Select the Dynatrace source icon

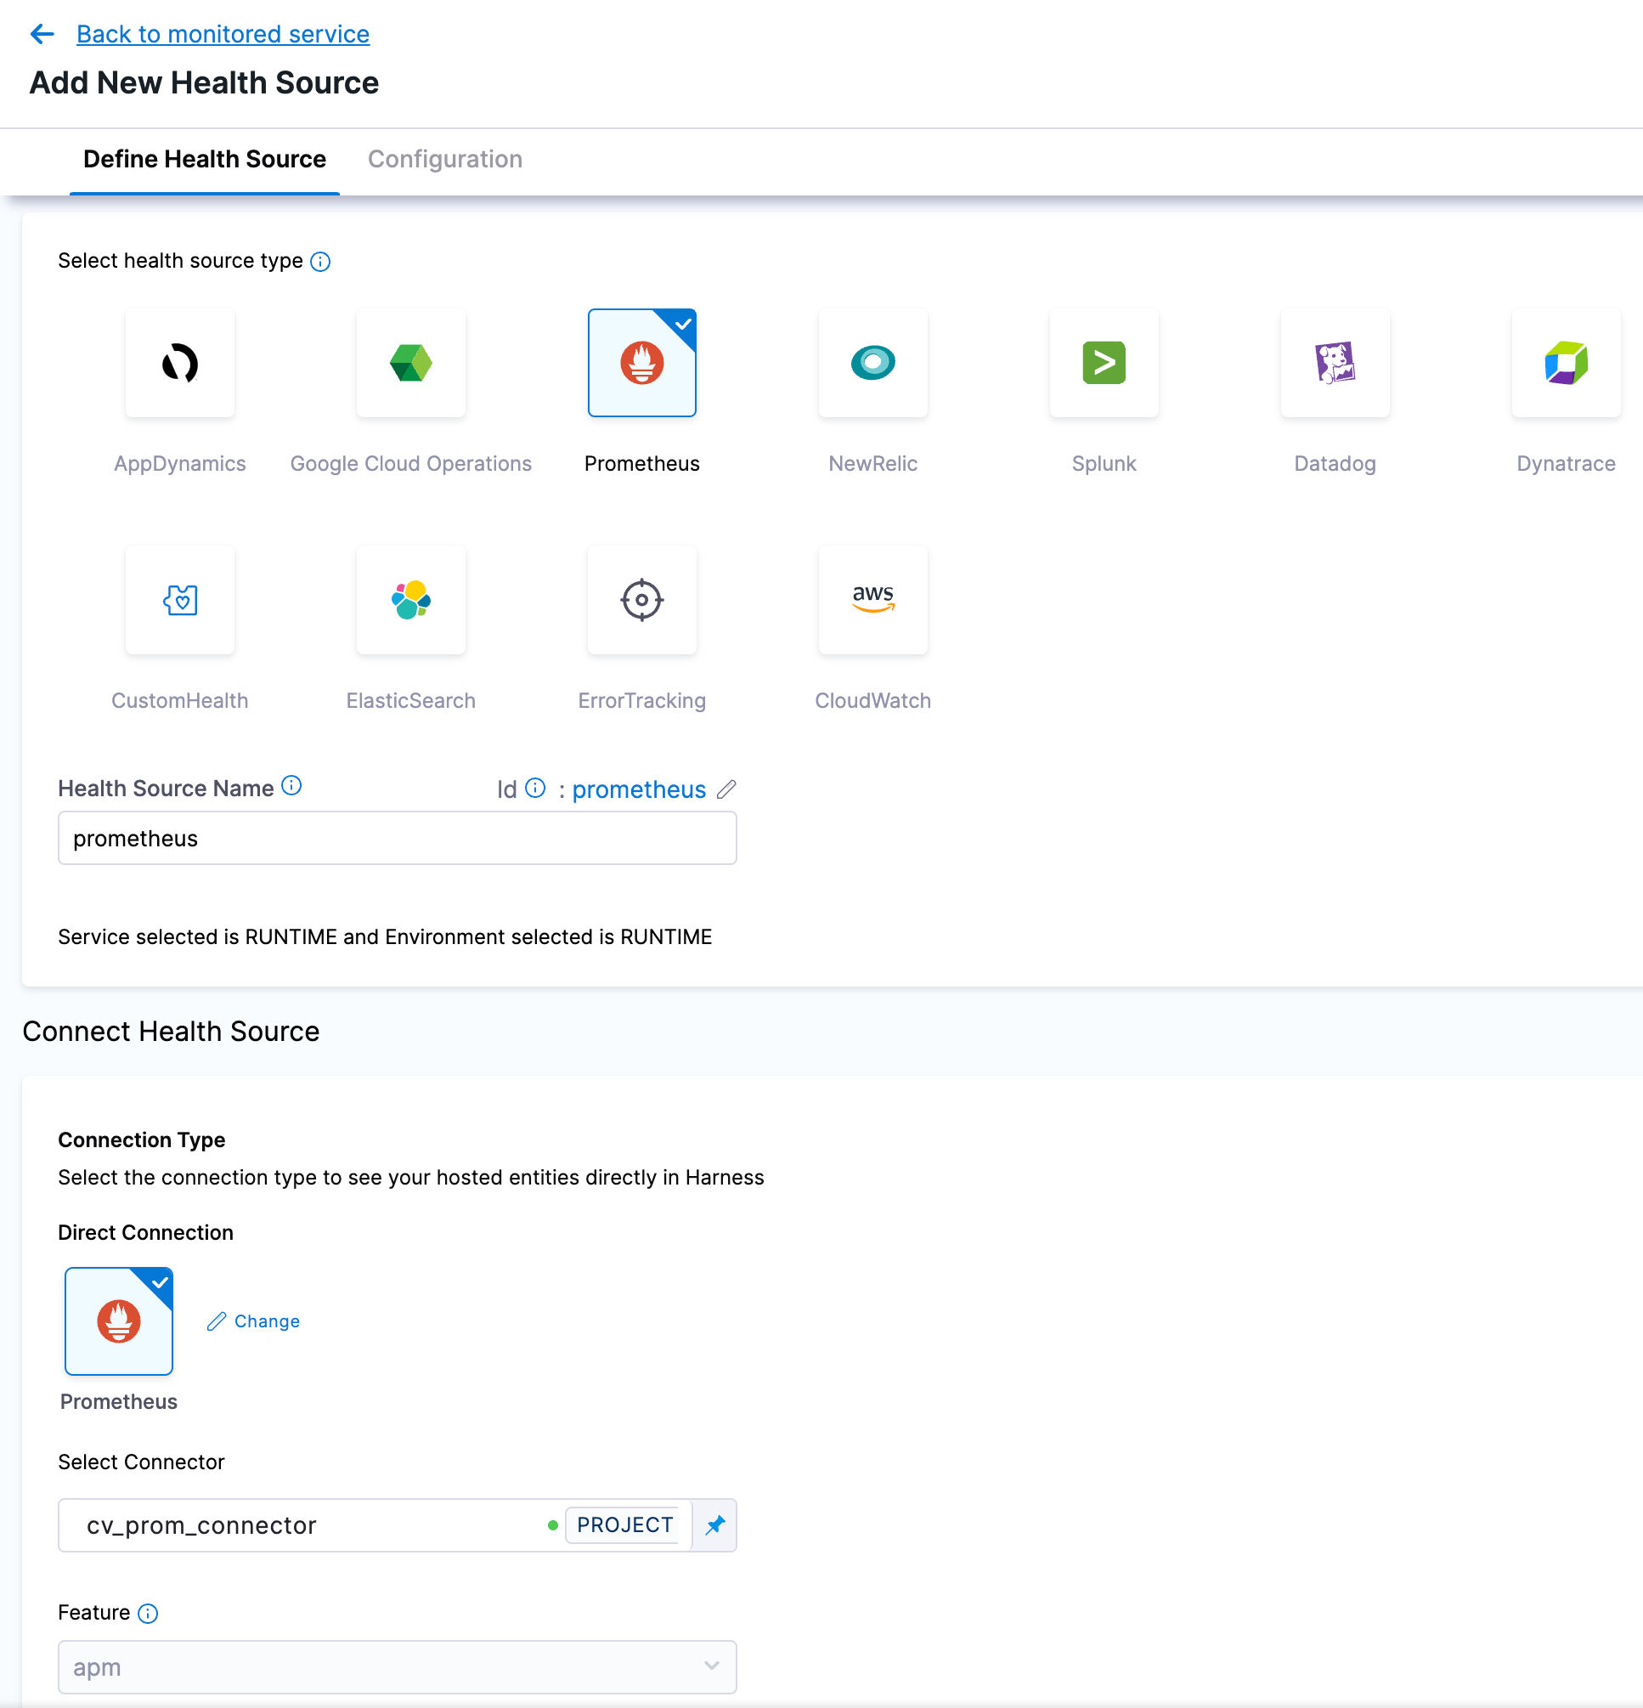coord(1565,363)
